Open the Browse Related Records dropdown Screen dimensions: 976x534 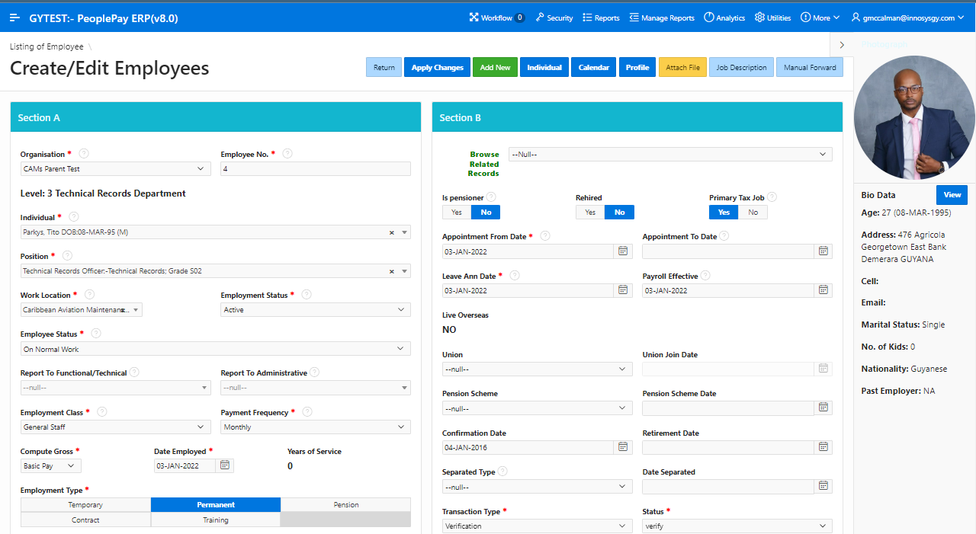(x=669, y=155)
